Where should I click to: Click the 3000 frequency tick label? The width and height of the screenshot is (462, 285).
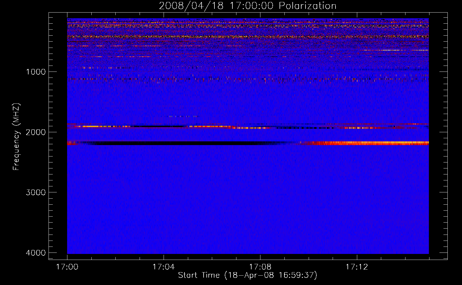click(x=36, y=192)
